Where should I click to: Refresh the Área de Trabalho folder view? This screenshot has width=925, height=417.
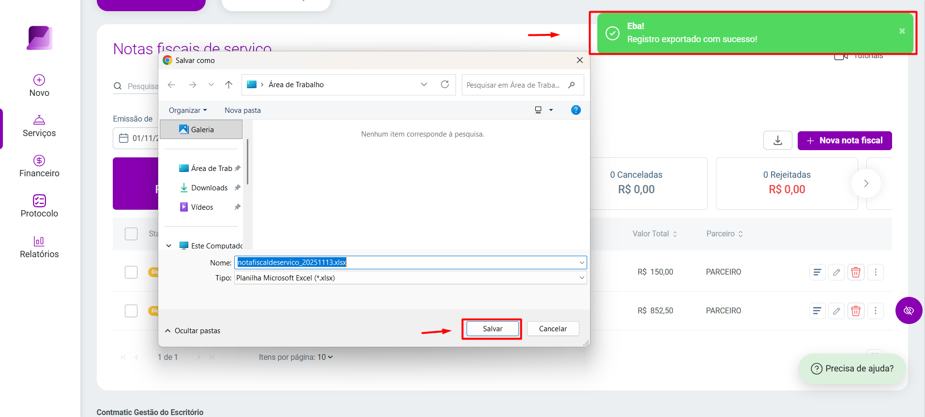(x=445, y=84)
